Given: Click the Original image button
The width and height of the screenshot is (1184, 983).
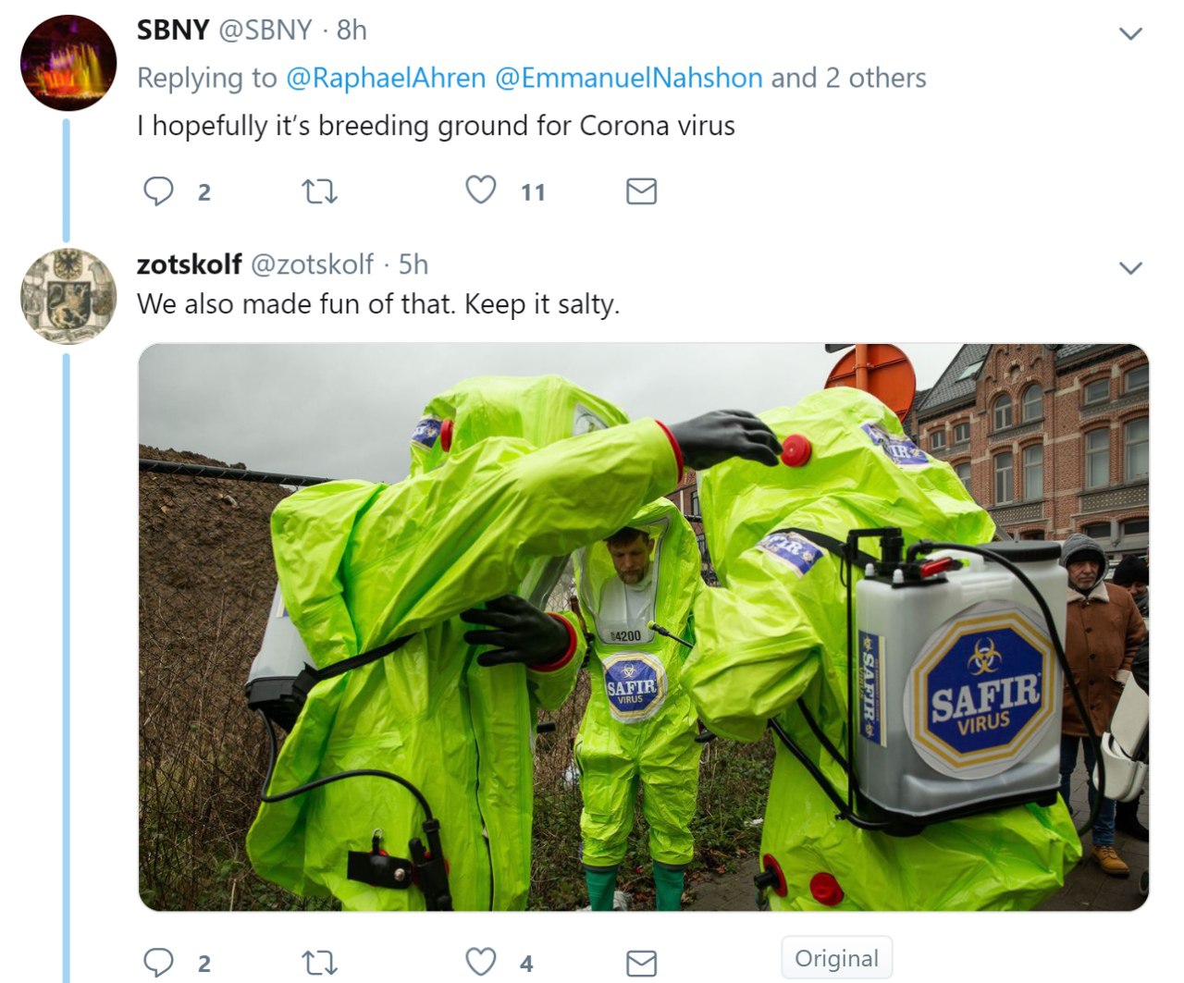Looking at the screenshot, I should 837,958.
